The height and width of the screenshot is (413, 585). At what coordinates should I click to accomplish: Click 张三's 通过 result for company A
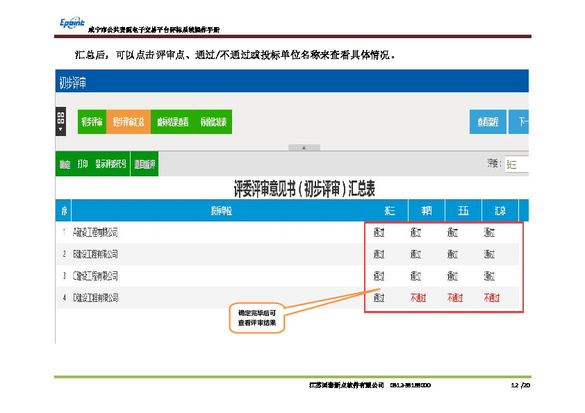[x=379, y=233]
